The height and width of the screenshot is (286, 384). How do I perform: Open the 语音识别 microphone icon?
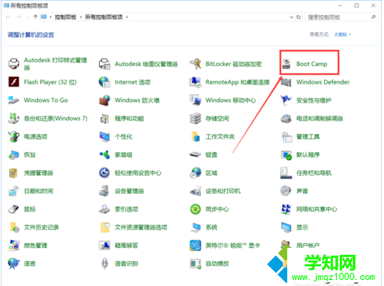pos(104,264)
